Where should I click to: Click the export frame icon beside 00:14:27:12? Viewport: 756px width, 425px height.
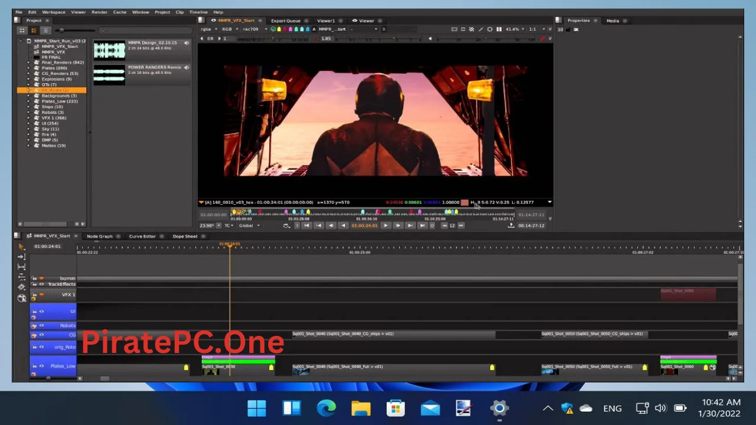pyautogui.click(x=510, y=225)
